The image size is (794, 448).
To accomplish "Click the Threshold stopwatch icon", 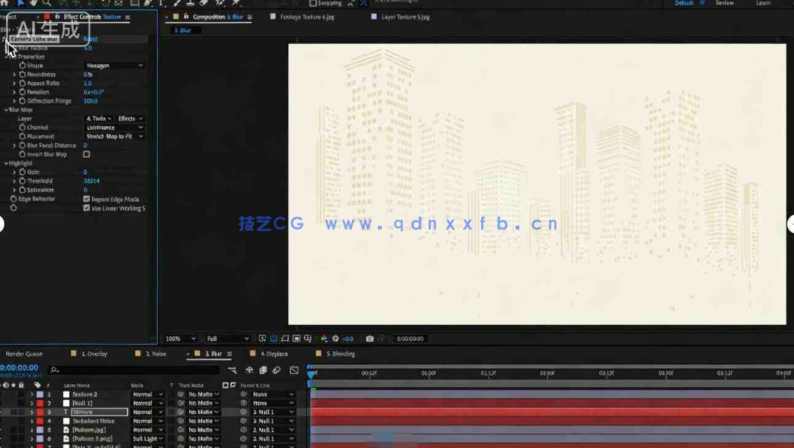I will click(22, 181).
